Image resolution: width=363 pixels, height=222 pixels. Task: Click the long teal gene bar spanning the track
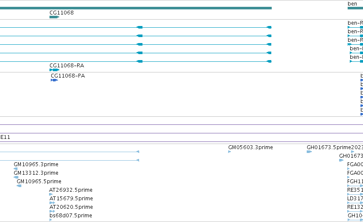click(136, 9)
